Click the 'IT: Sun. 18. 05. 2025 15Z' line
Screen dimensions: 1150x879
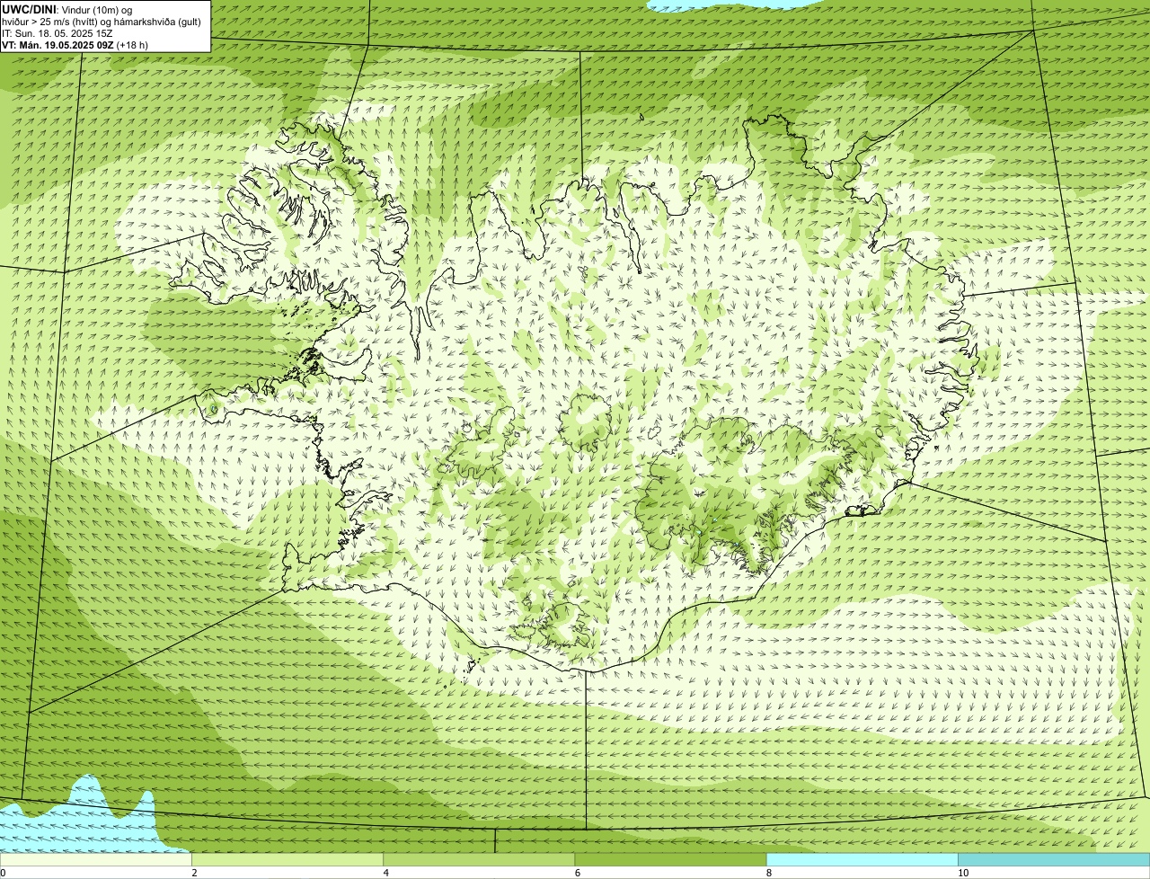57,32
